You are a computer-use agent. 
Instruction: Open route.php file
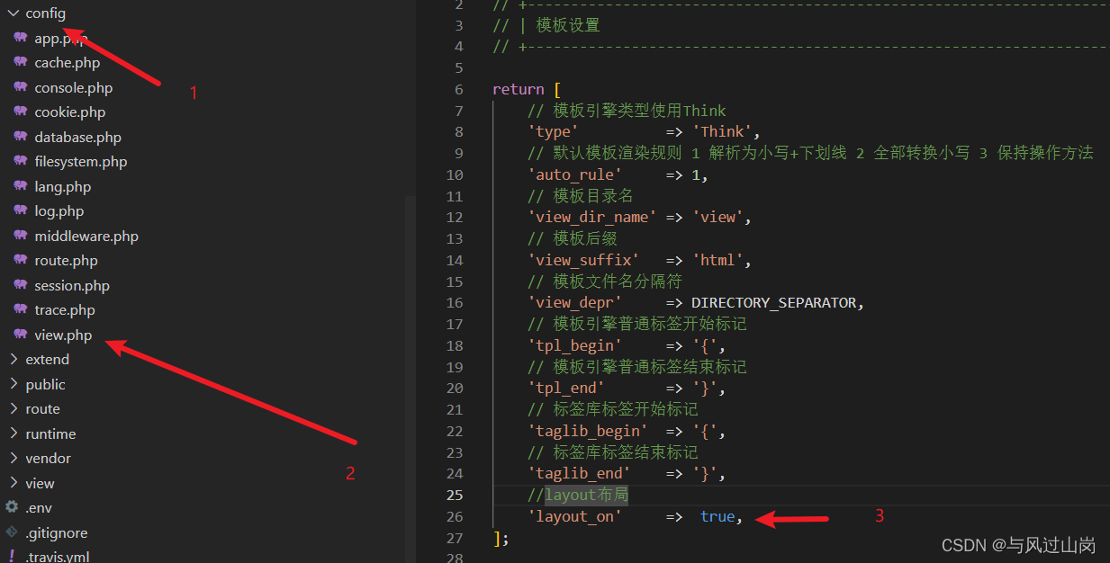(x=67, y=261)
